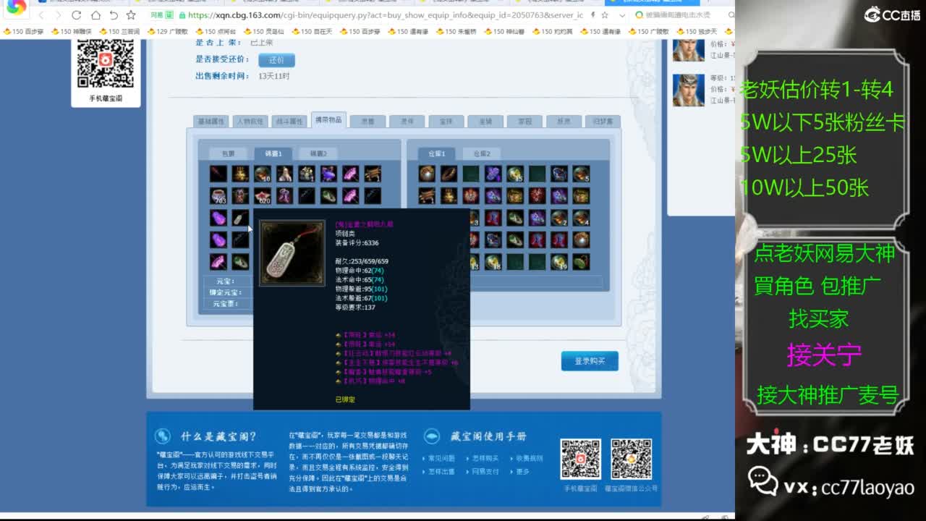Open the '129 广陵散' bookmark
This screenshot has height=521, width=926.
tap(167, 31)
